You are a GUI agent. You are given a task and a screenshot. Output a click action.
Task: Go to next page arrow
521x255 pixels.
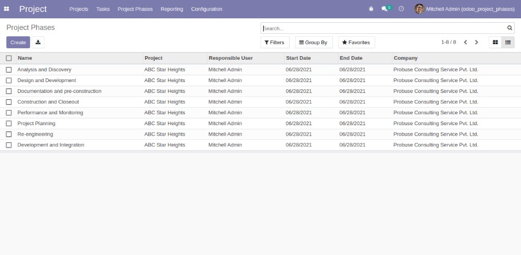click(x=476, y=42)
